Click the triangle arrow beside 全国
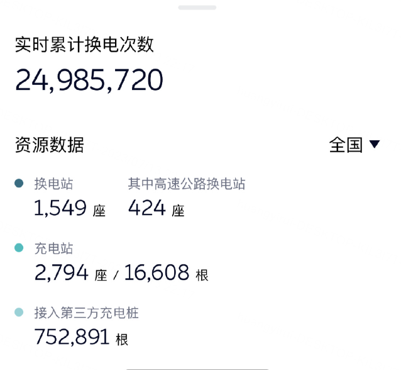Viewport: 401px width, 370px height. [x=375, y=145]
